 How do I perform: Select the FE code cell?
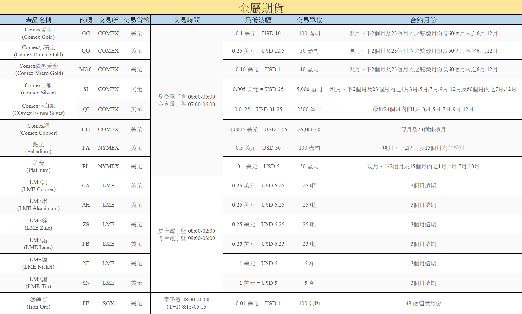tap(86, 303)
